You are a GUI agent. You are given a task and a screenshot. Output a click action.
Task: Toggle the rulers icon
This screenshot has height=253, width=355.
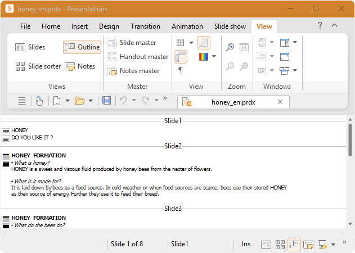(181, 57)
